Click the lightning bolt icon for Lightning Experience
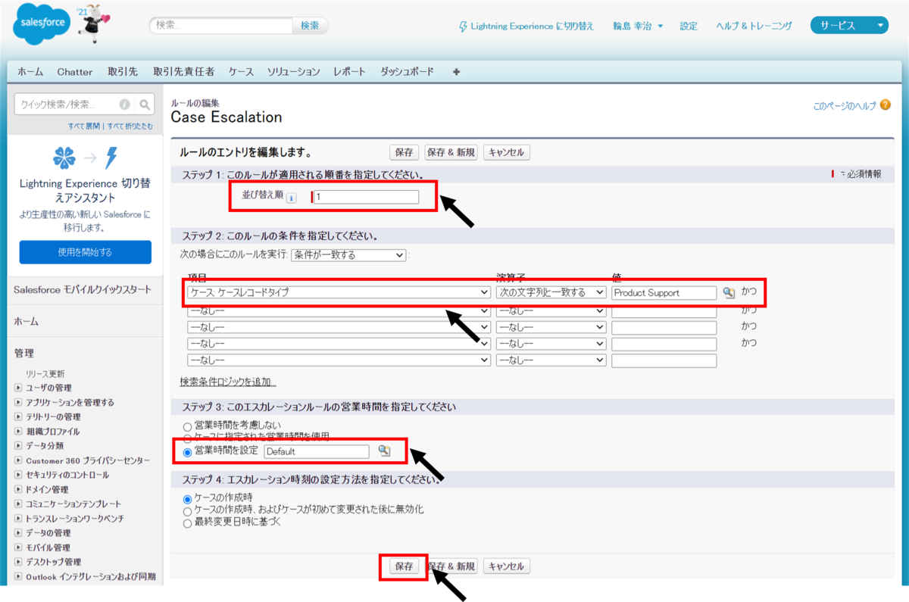Screen dimensions: 909x602 pos(464,27)
